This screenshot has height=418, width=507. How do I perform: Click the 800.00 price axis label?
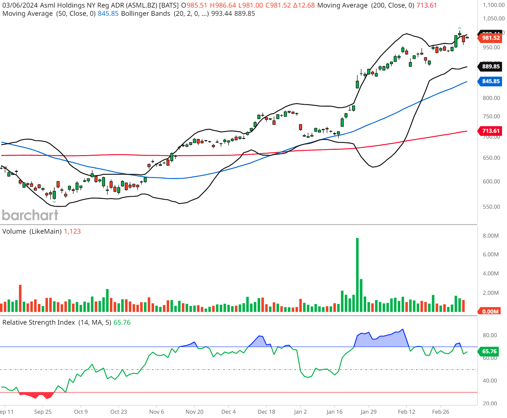(491, 98)
